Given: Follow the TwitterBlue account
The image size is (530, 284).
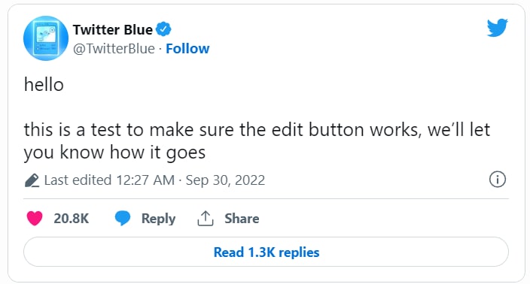Looking at the screenshot, I should [187, 49].
